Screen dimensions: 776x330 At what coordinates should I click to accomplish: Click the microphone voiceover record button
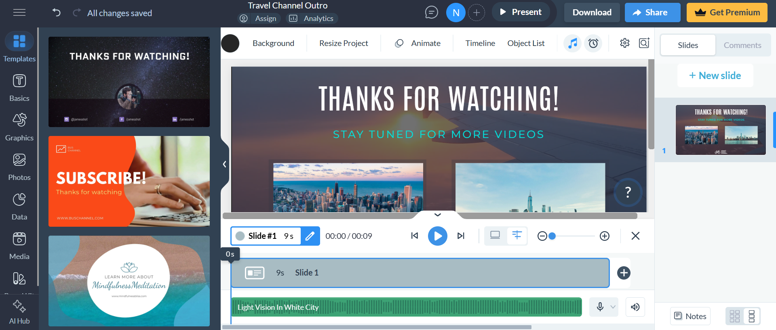tap(600, 307)
